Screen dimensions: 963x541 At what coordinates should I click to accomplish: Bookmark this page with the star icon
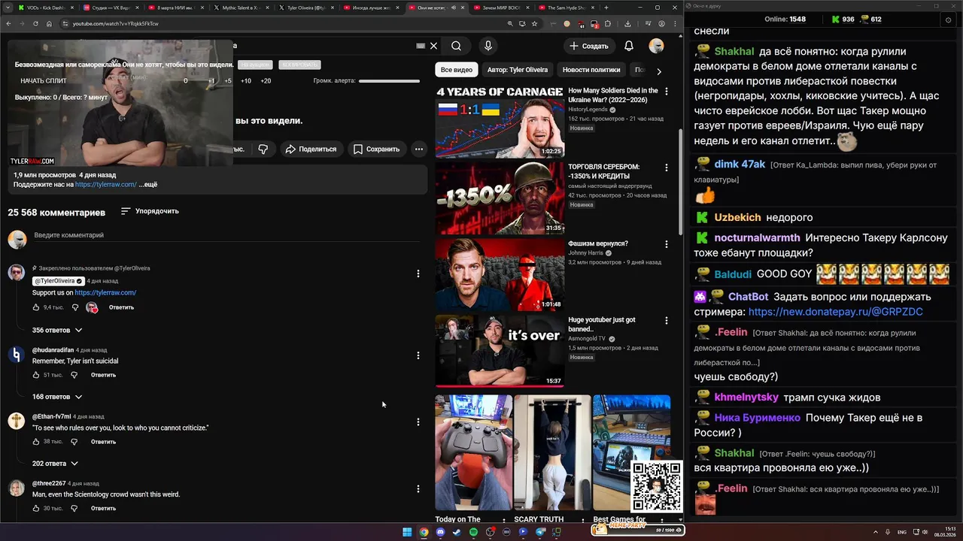[x=535, y=23]
